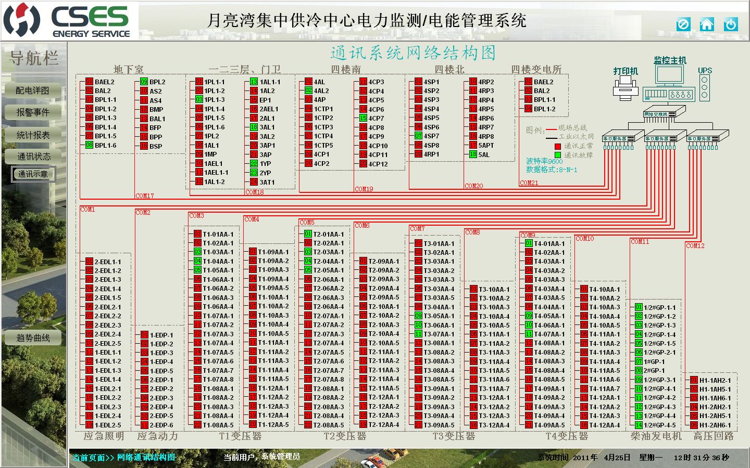Click the CSES Energy Service logo

pos(70,21)
